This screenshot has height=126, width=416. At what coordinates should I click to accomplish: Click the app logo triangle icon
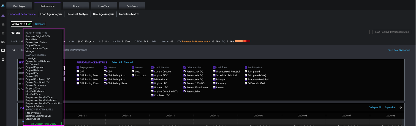click(3, 5)
